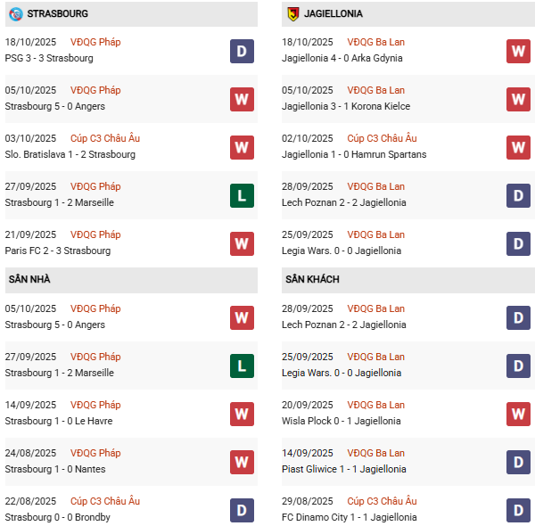Click the Strasbourg club logo icon
This screenshot has width=535, height=526.
tap(15, 14)
